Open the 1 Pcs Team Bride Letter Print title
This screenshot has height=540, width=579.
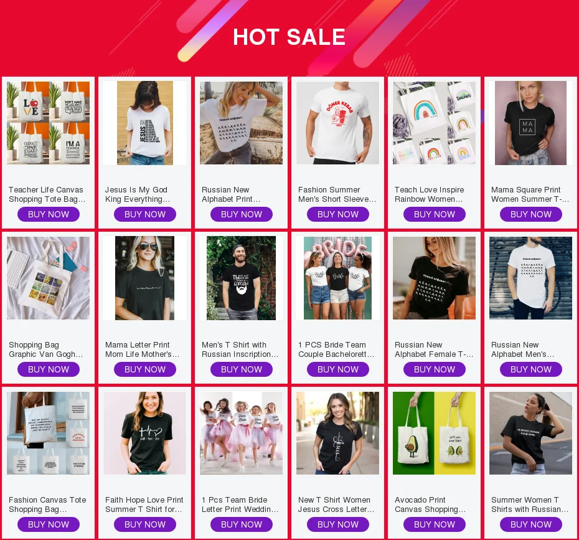[240, 504]
